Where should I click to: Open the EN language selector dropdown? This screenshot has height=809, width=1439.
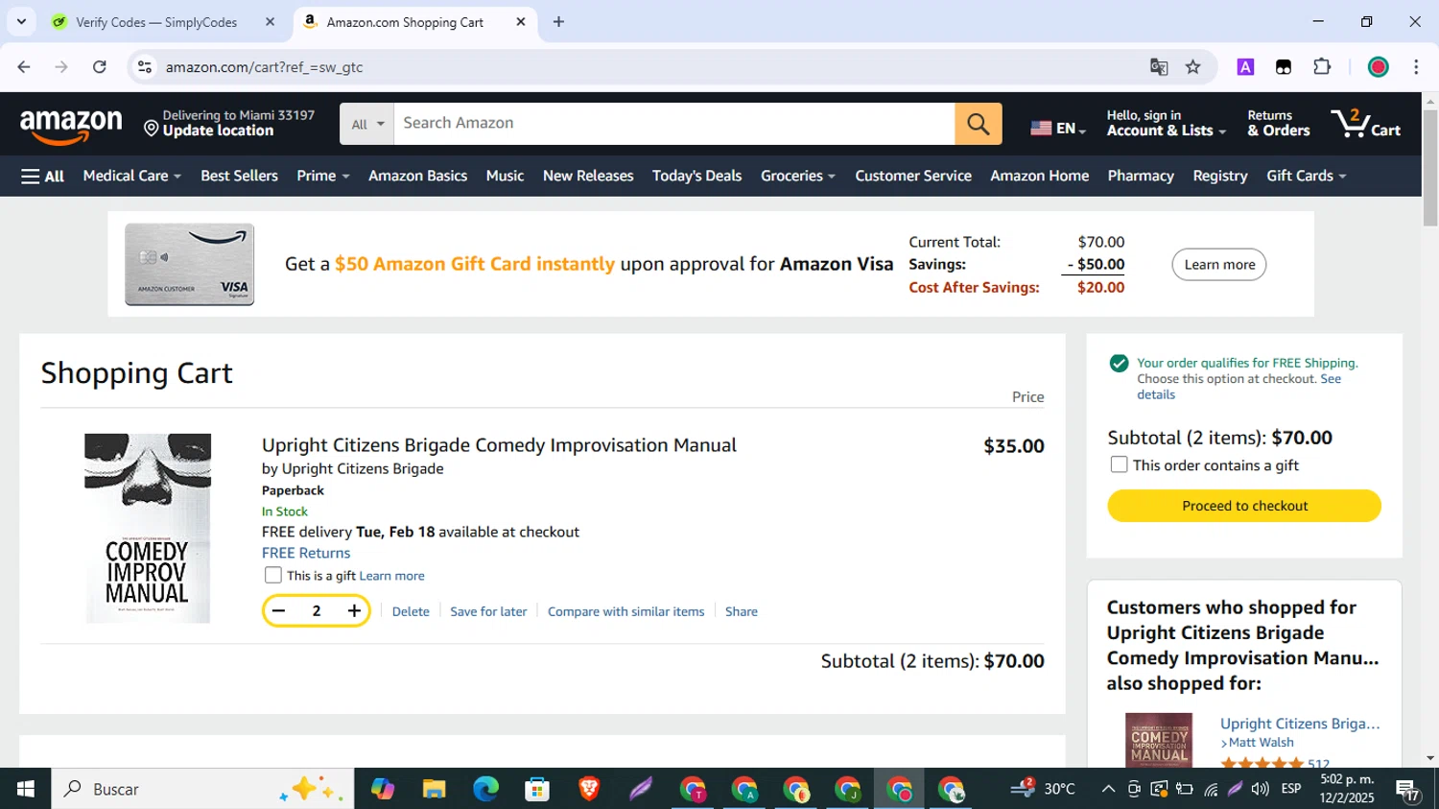pos(1058,128)
